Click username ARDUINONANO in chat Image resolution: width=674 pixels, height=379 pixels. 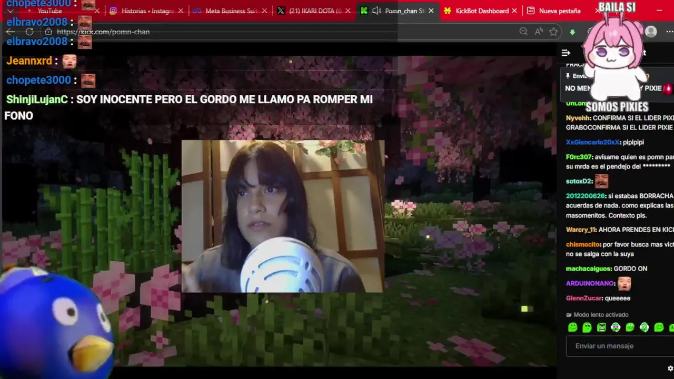pyautogui.click(x=590, y=283)
